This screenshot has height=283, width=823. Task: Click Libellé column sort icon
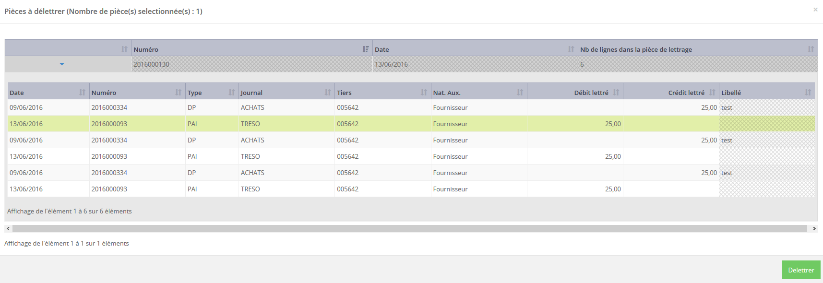808,93
